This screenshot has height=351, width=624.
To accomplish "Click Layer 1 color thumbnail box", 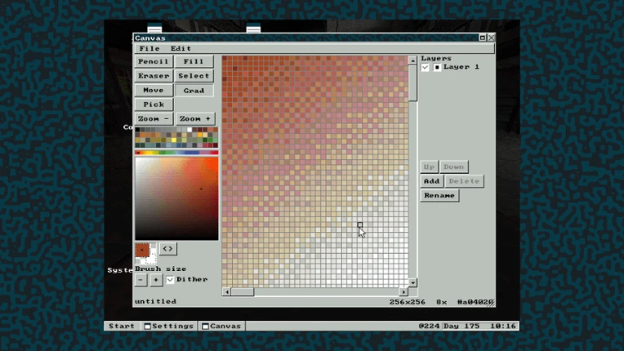I will click(437, 67).
